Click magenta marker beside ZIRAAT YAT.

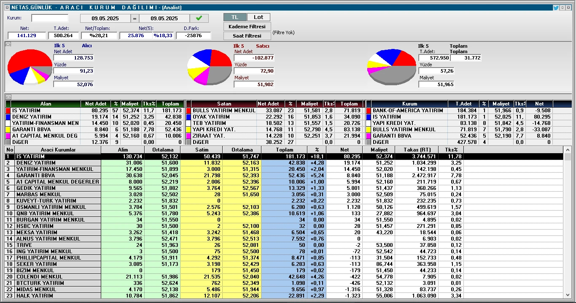point(188,136)
